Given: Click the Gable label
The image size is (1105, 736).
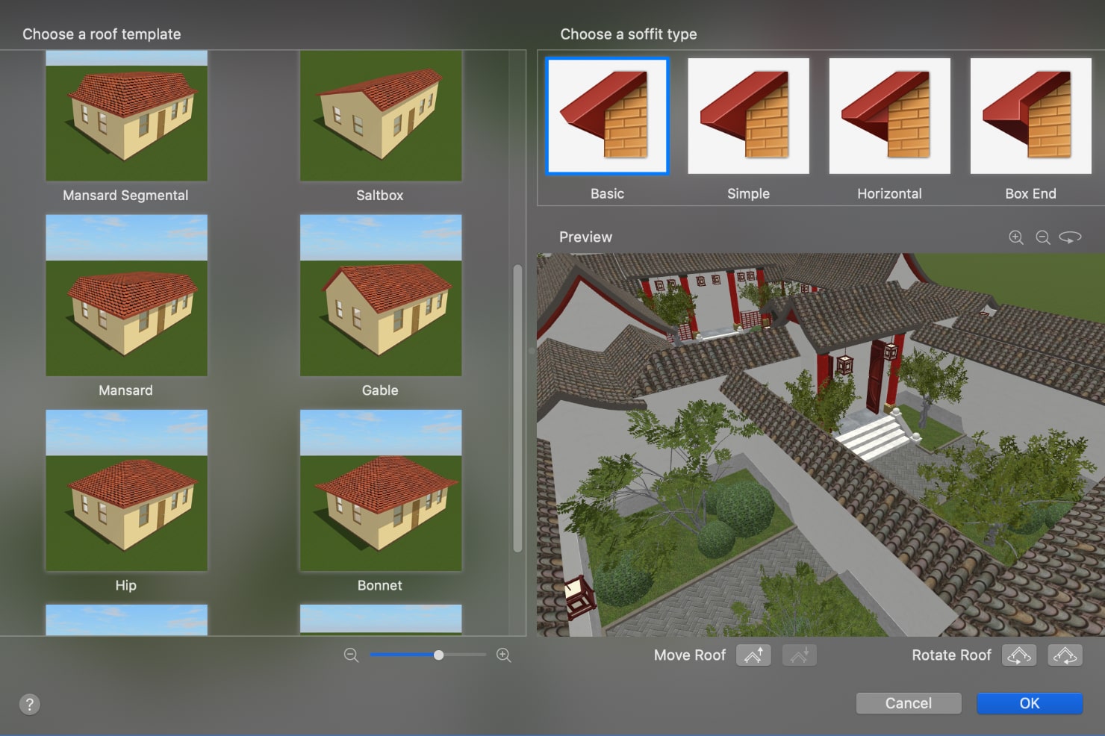Looking at the screenshot, I should point(380,390).
